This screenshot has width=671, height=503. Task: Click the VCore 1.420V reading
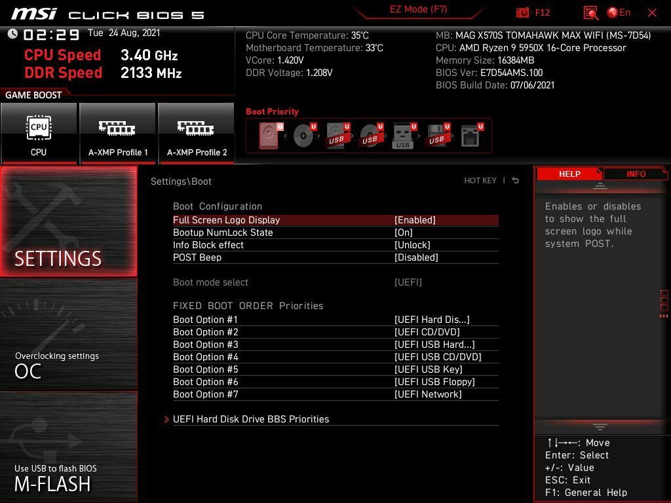275,60
